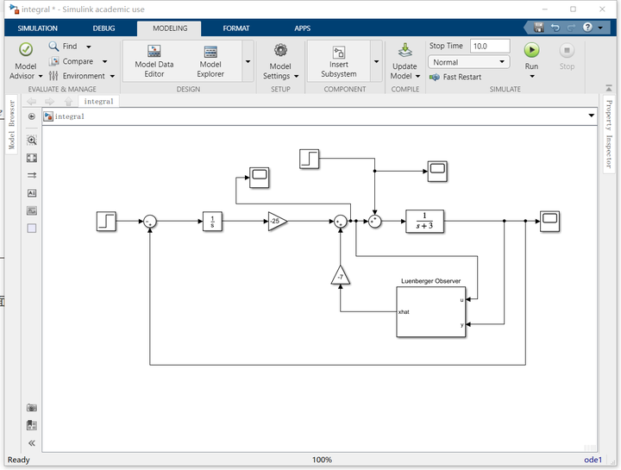Select the -25 gain block
This screenshot has height=470, width=621.
click(x=277, y=221)
